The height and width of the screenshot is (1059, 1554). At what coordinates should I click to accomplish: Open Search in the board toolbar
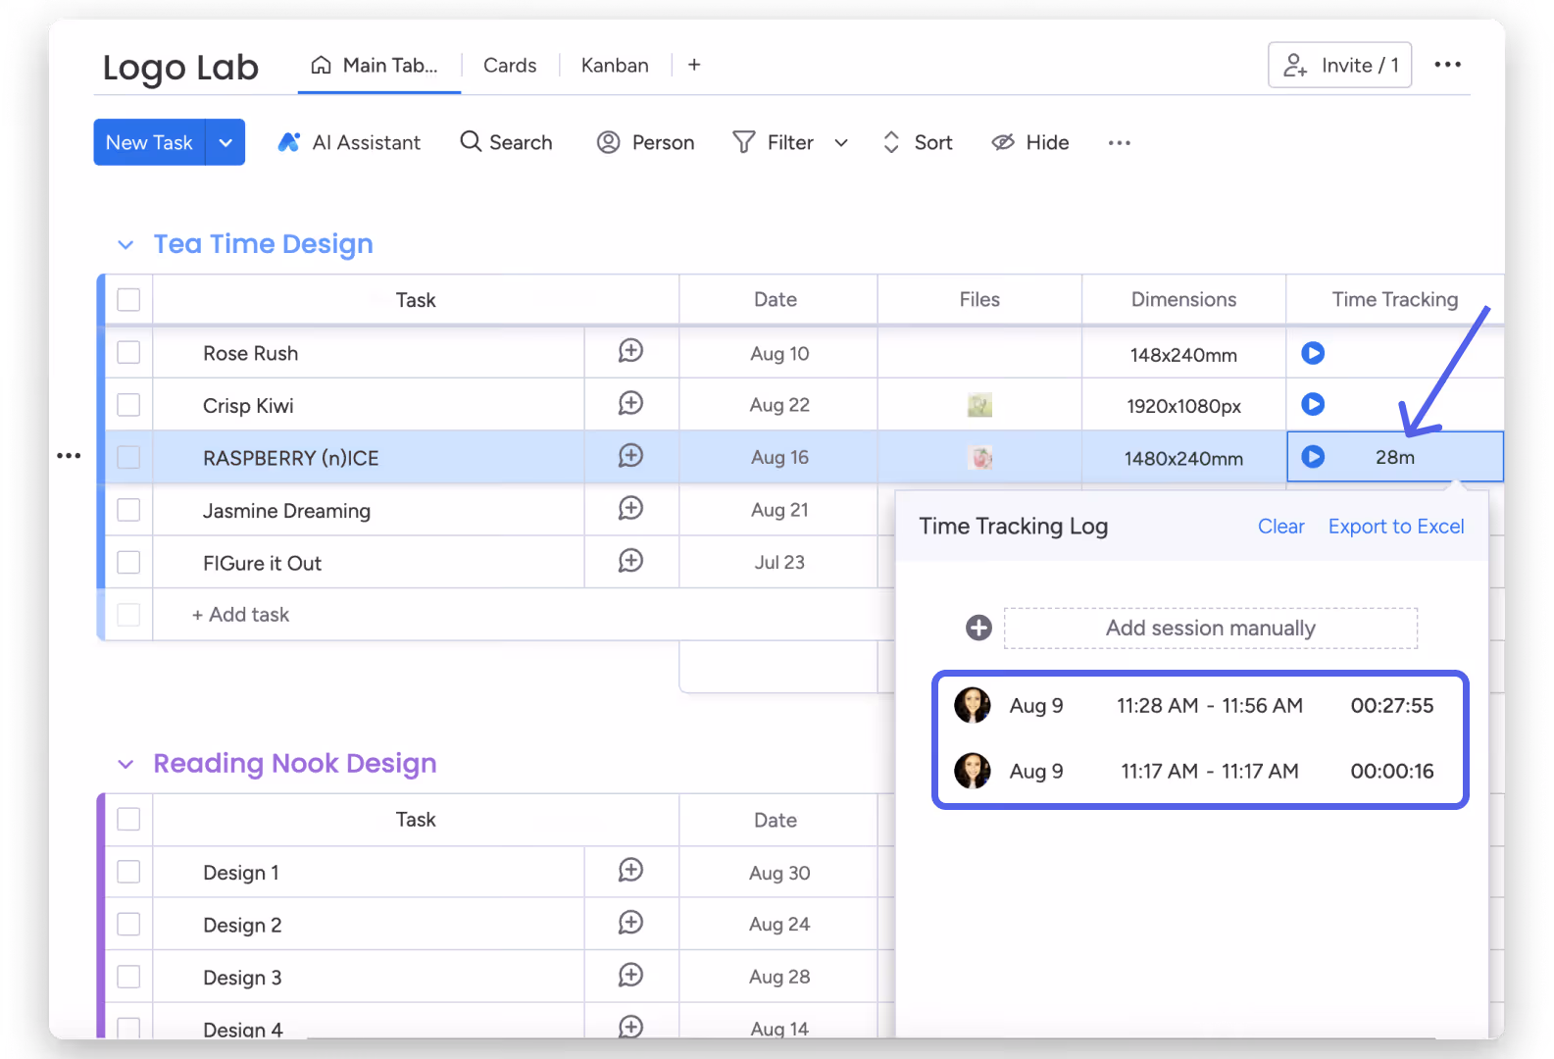pyautogui.click(x=506, y=142)
